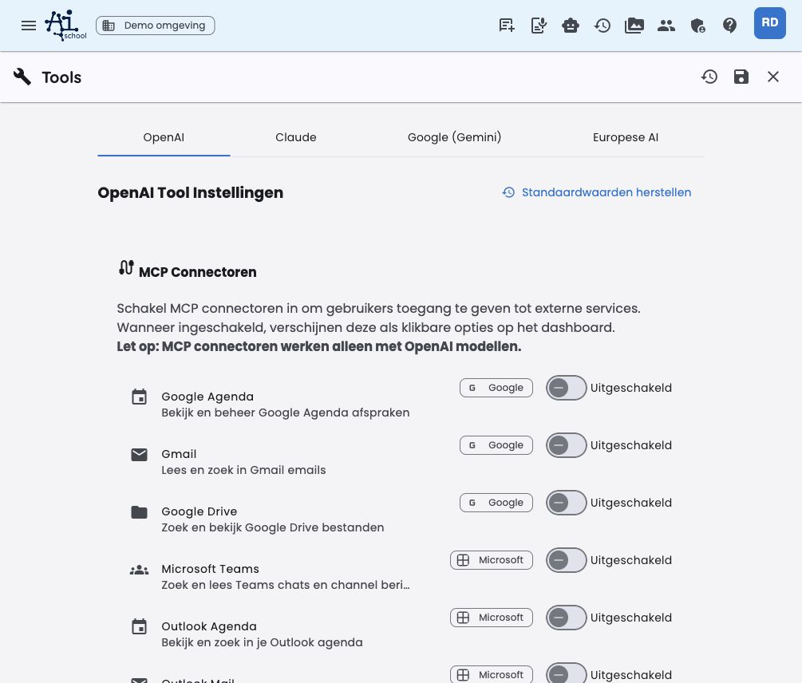Click the OpenAI Tool Instellingen heading

click(190, 193)
